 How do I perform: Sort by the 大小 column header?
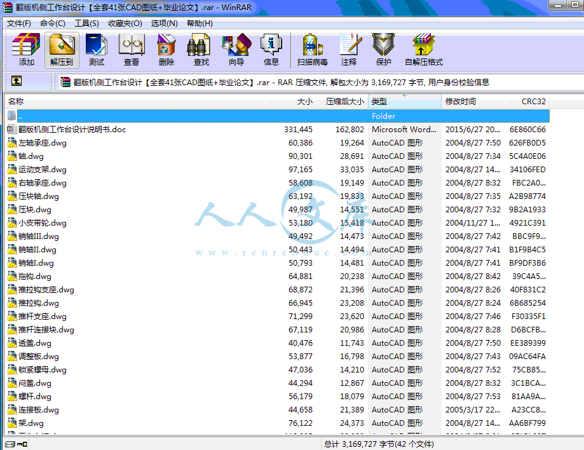[290, 101]
